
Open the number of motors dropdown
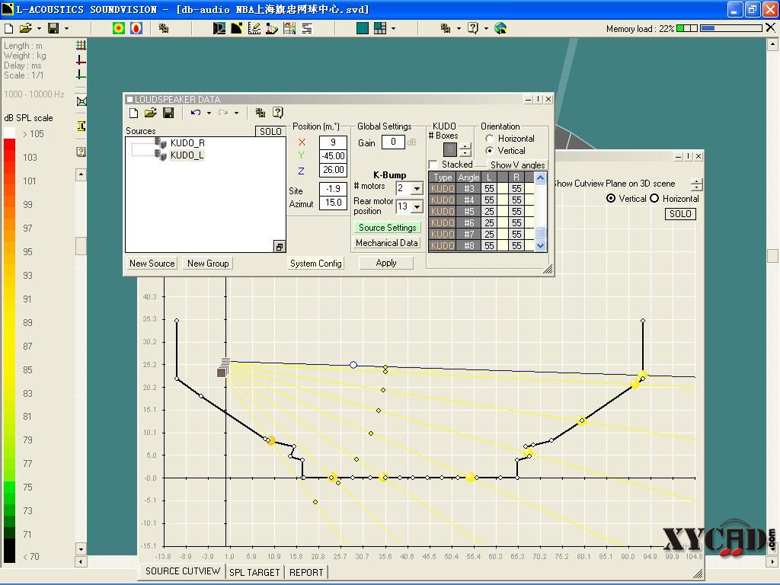pos(417,189)
